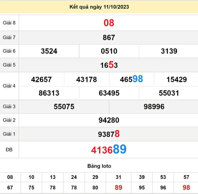Select Giải 3 number 55075

64,107
